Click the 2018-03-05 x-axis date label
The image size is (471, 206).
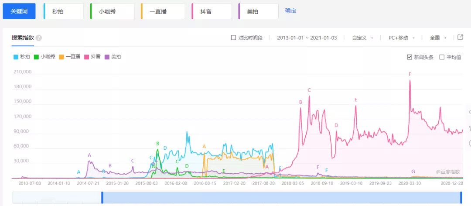(x=293, y=183)
